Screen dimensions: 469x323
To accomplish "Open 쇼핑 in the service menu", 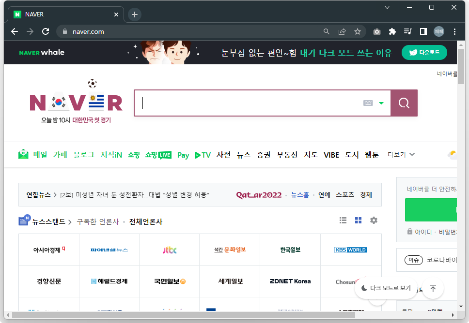I will [x=134, y=155].
